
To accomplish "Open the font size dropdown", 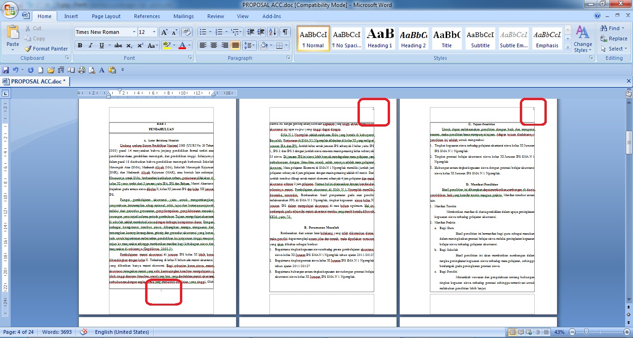I will click(x=155, y=32).
